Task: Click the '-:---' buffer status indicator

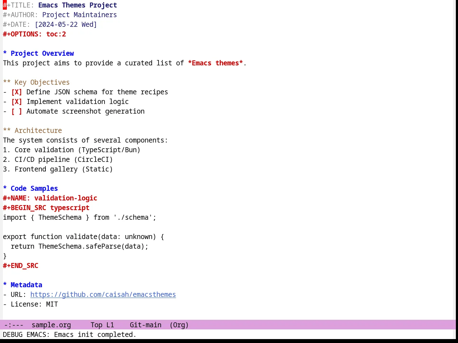Action: tap(14, 325)
